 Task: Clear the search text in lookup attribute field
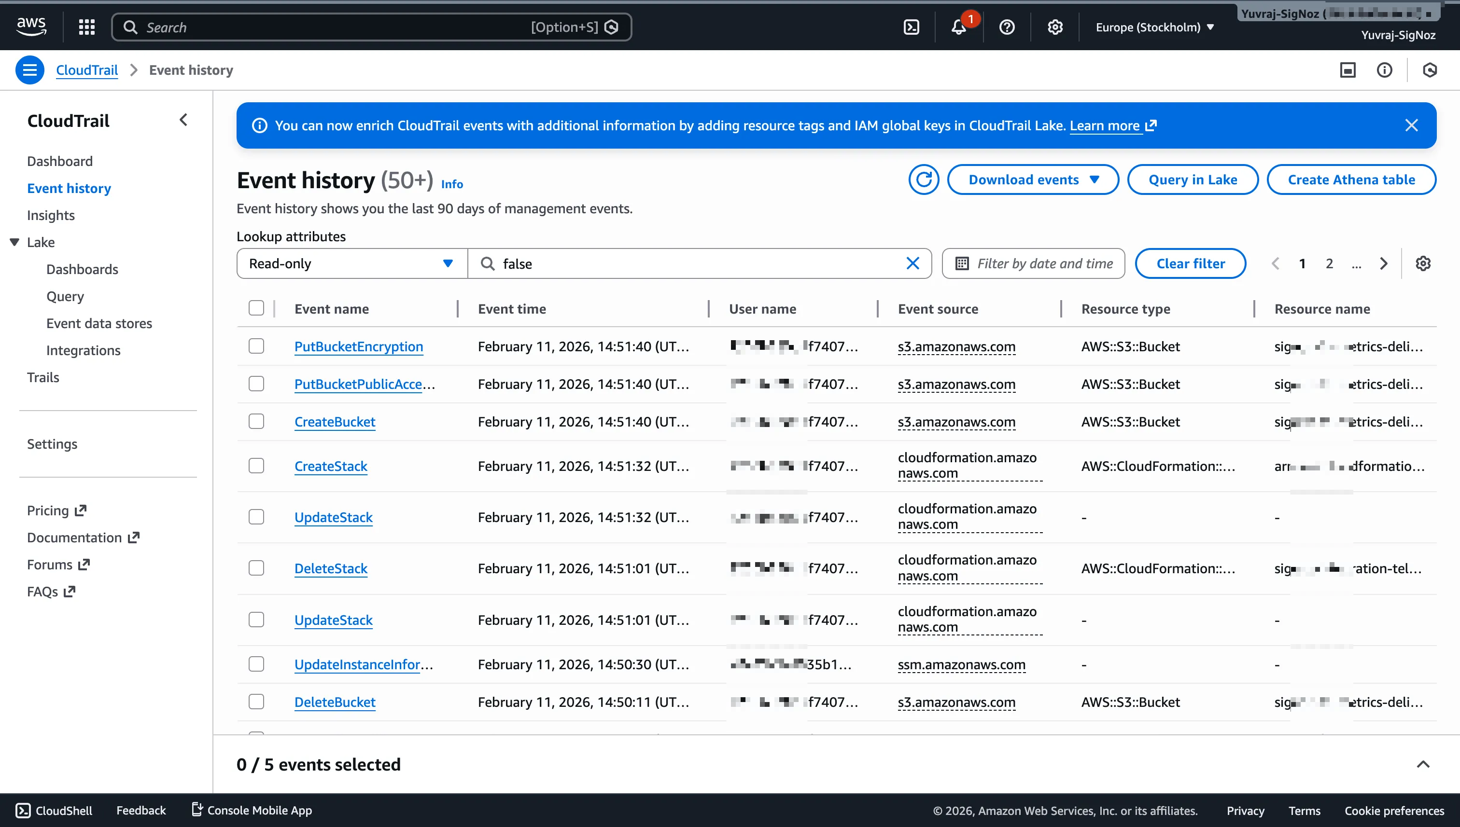coord(912,263)
